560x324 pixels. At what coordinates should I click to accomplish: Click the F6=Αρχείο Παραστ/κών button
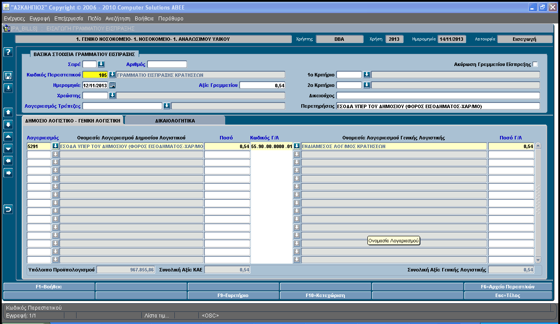point(508,287)
